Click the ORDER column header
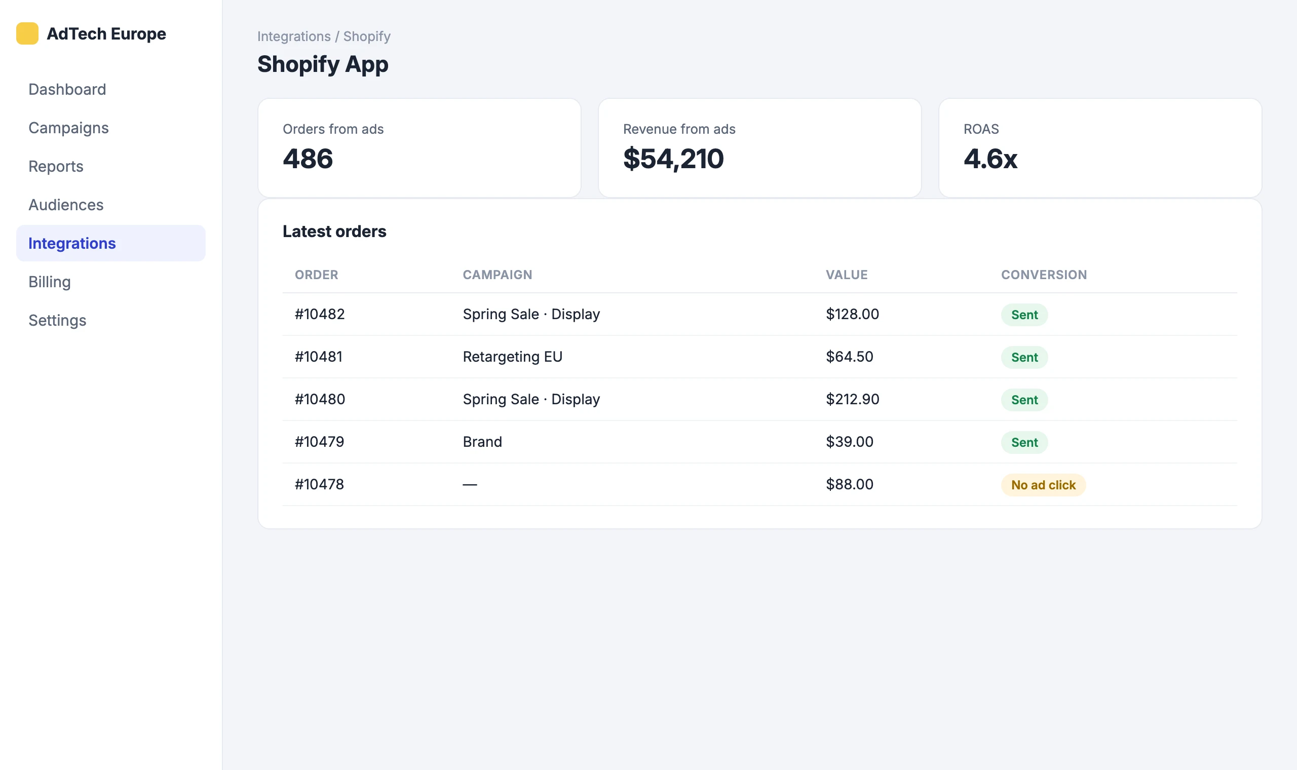The width and height of the screenshot is (1297, 770). [x=317, y=275]
